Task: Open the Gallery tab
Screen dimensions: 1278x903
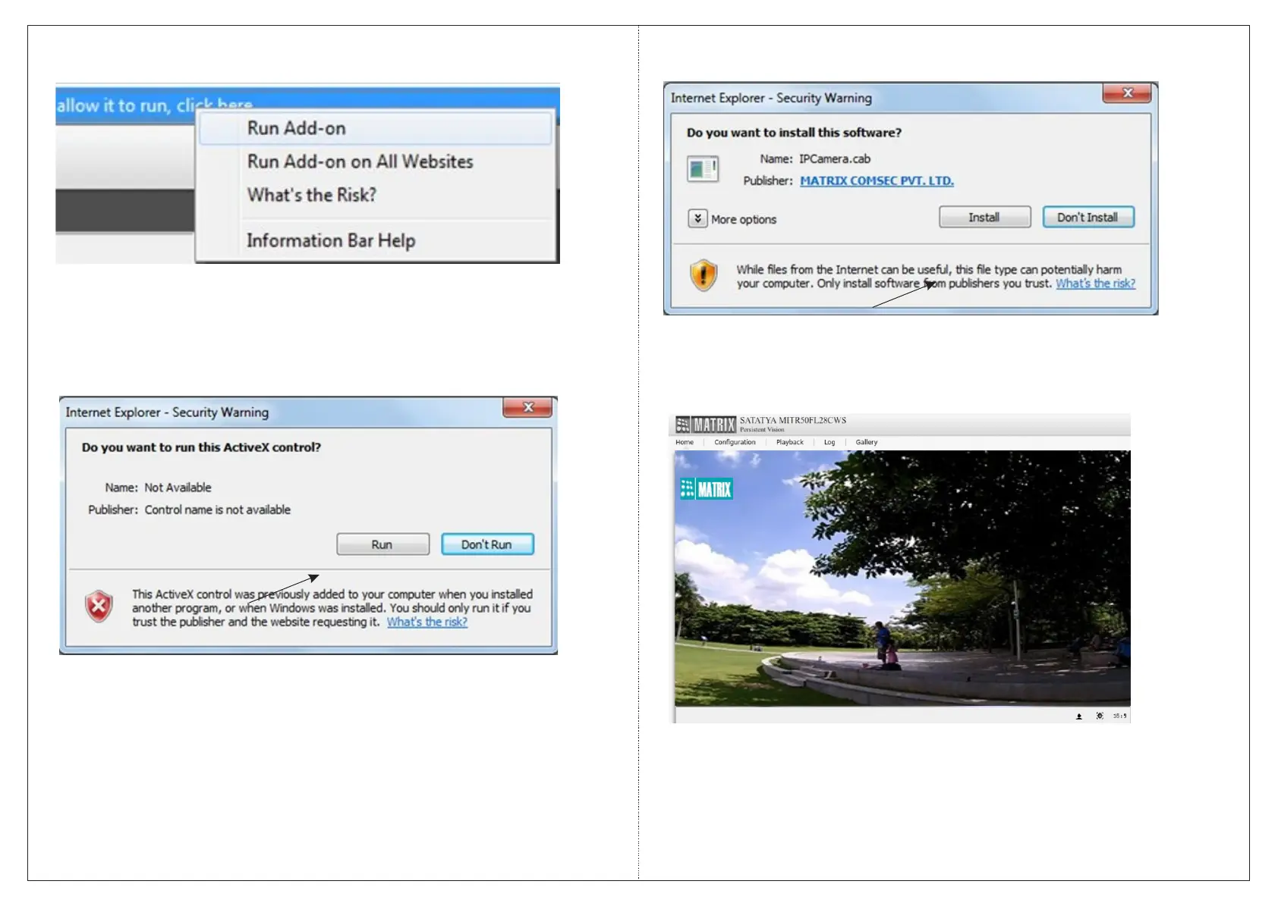Action: (866, 442)
